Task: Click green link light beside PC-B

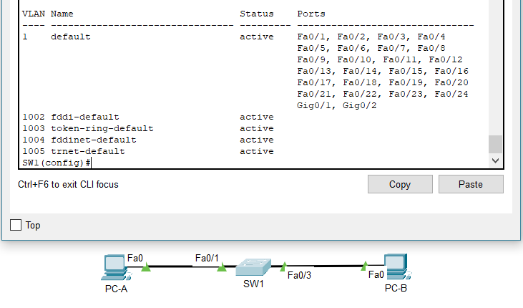Action: [x=365, y=266]
